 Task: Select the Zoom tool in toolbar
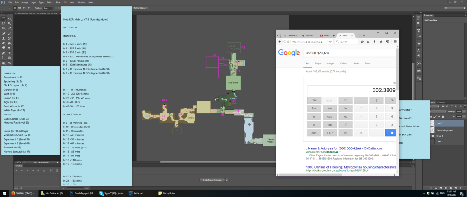(x=8, y=63)
